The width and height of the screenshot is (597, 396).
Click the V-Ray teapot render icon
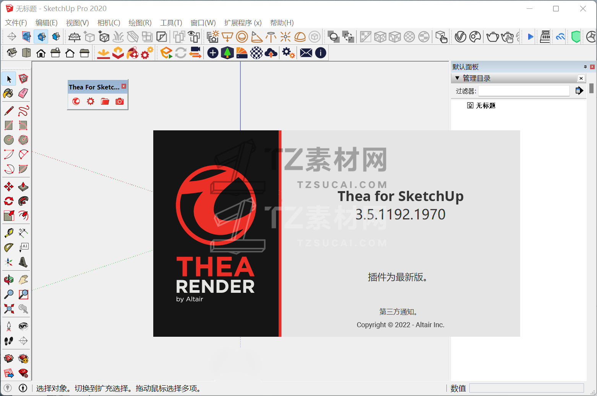point(492,37)
